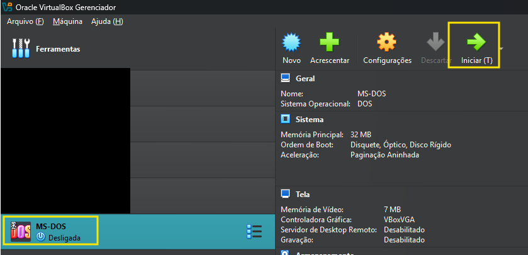
Task: Click the Sistema section chip icon
Action: click(286, 119)
